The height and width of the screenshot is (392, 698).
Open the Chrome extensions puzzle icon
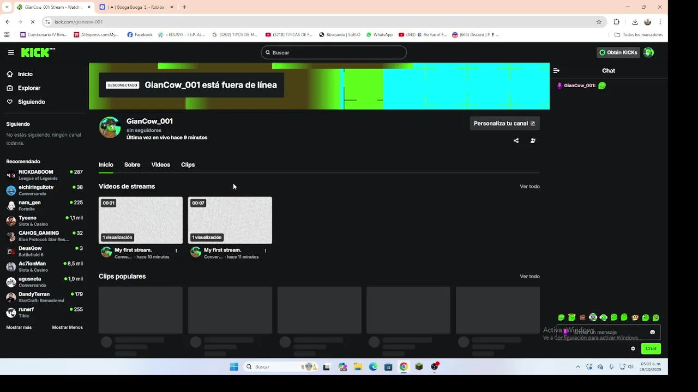tap(617, 22)
